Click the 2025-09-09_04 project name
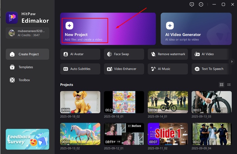237x154 pixels. [x=201, y=149]
